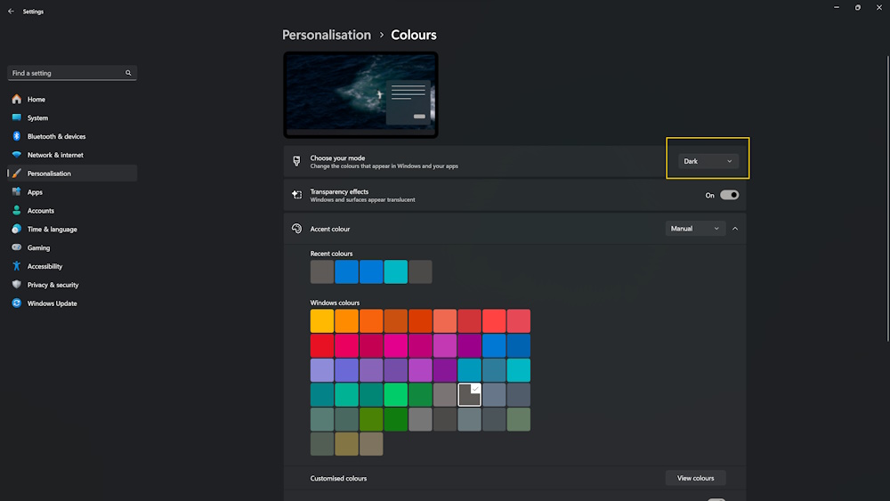Open Home settings page
This screenshot has width=890, height=501.
tap(72, 100)
